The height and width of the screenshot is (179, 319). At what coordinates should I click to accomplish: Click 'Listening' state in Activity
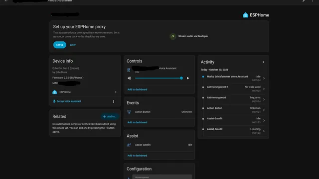pos(255,129)
